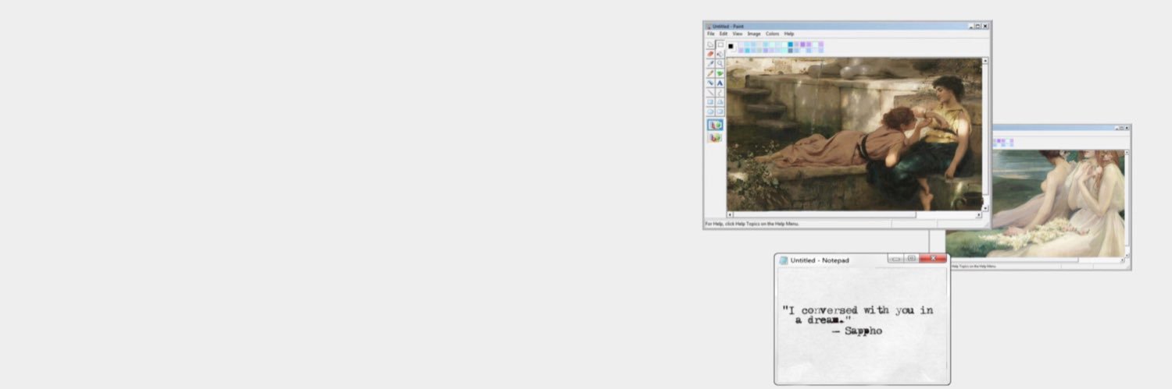Click the Notepad window title icon
This screenshot has height=389, width=1172.
(783, 260)
